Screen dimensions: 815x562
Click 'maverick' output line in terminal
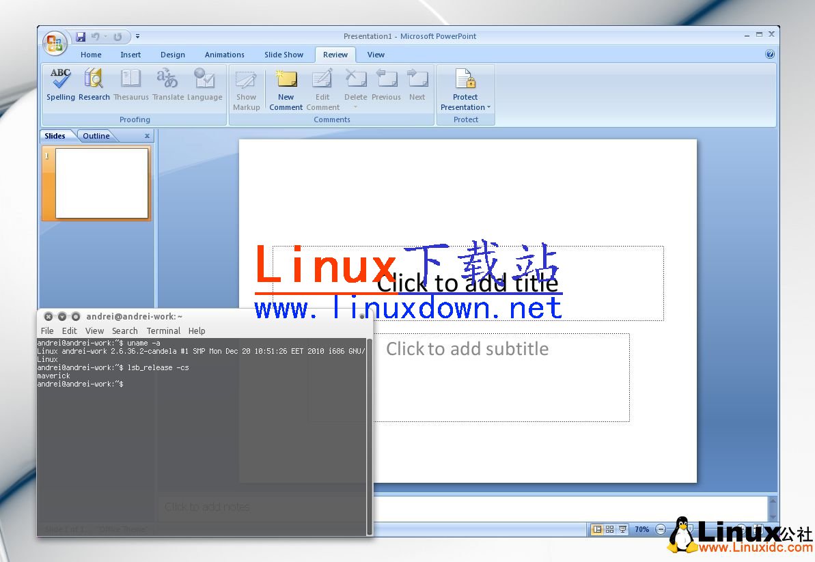coord(53,376)
